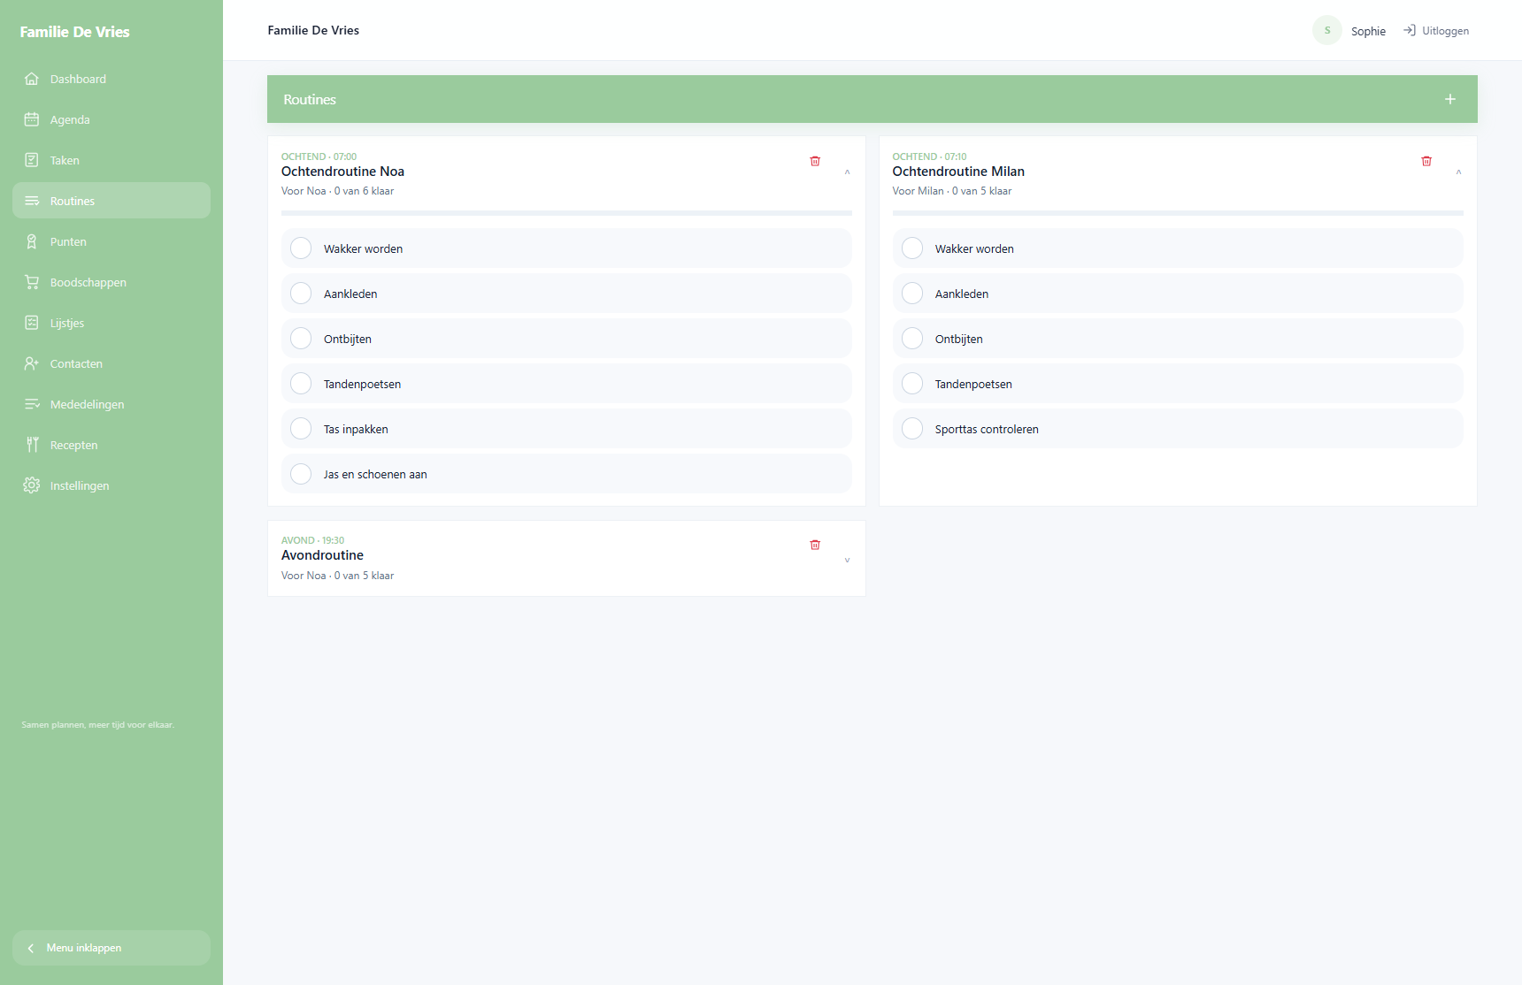Click Ochtendroutine Milan progress bar
The width and height of the screenshot is (1522, 985).
(1178, 213)
